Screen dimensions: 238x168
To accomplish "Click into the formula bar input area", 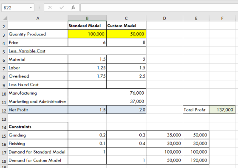I will [x=159, y=8].
